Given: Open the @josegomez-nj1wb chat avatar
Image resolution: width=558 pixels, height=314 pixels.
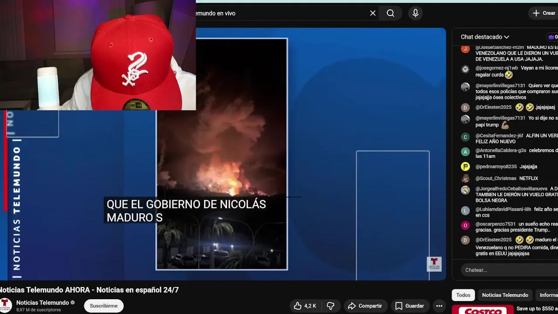Looking at the screenshot, I should click(x=465, y=69).
